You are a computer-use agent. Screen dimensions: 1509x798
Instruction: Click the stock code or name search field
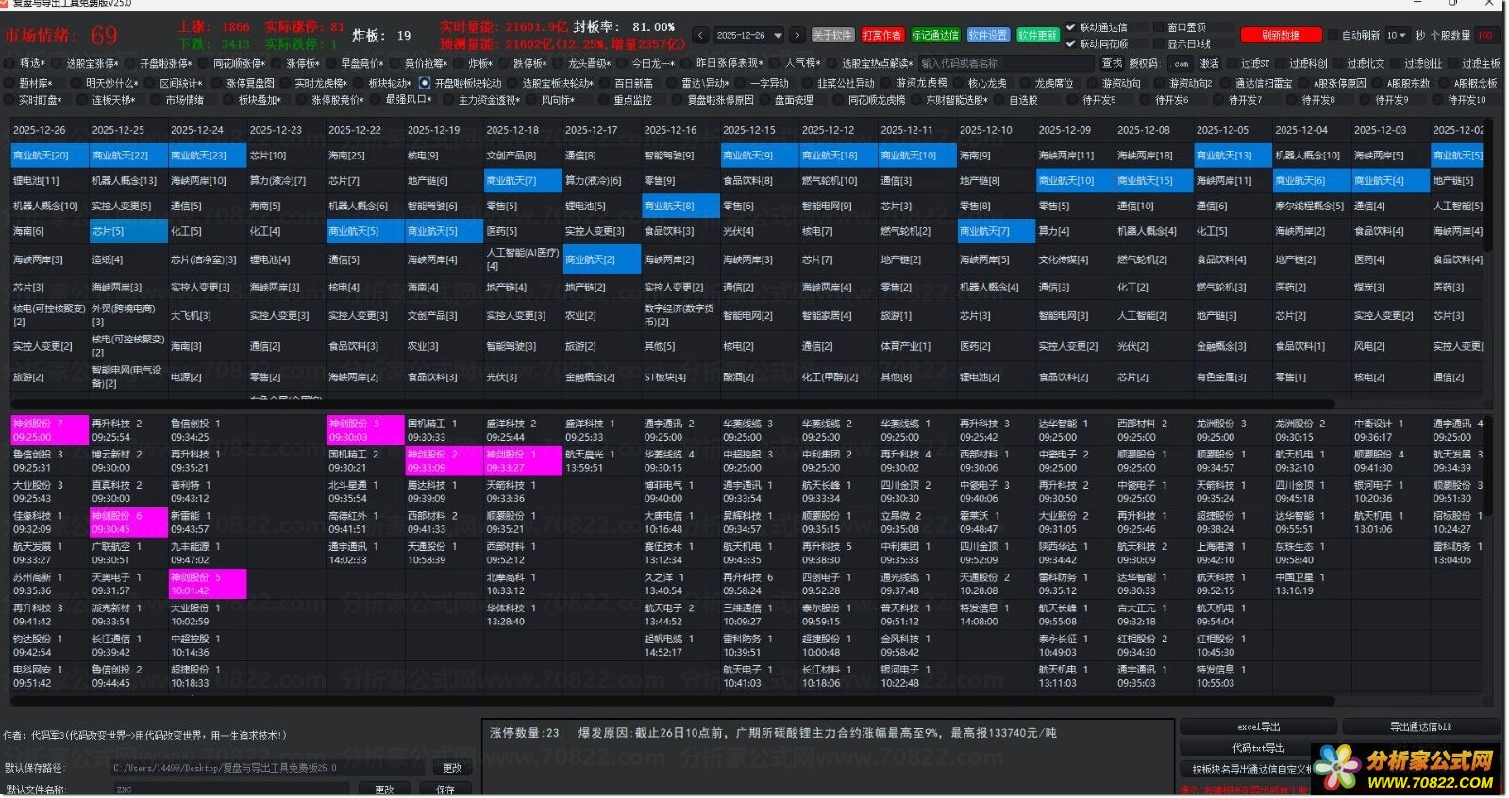pos(1006,63)
